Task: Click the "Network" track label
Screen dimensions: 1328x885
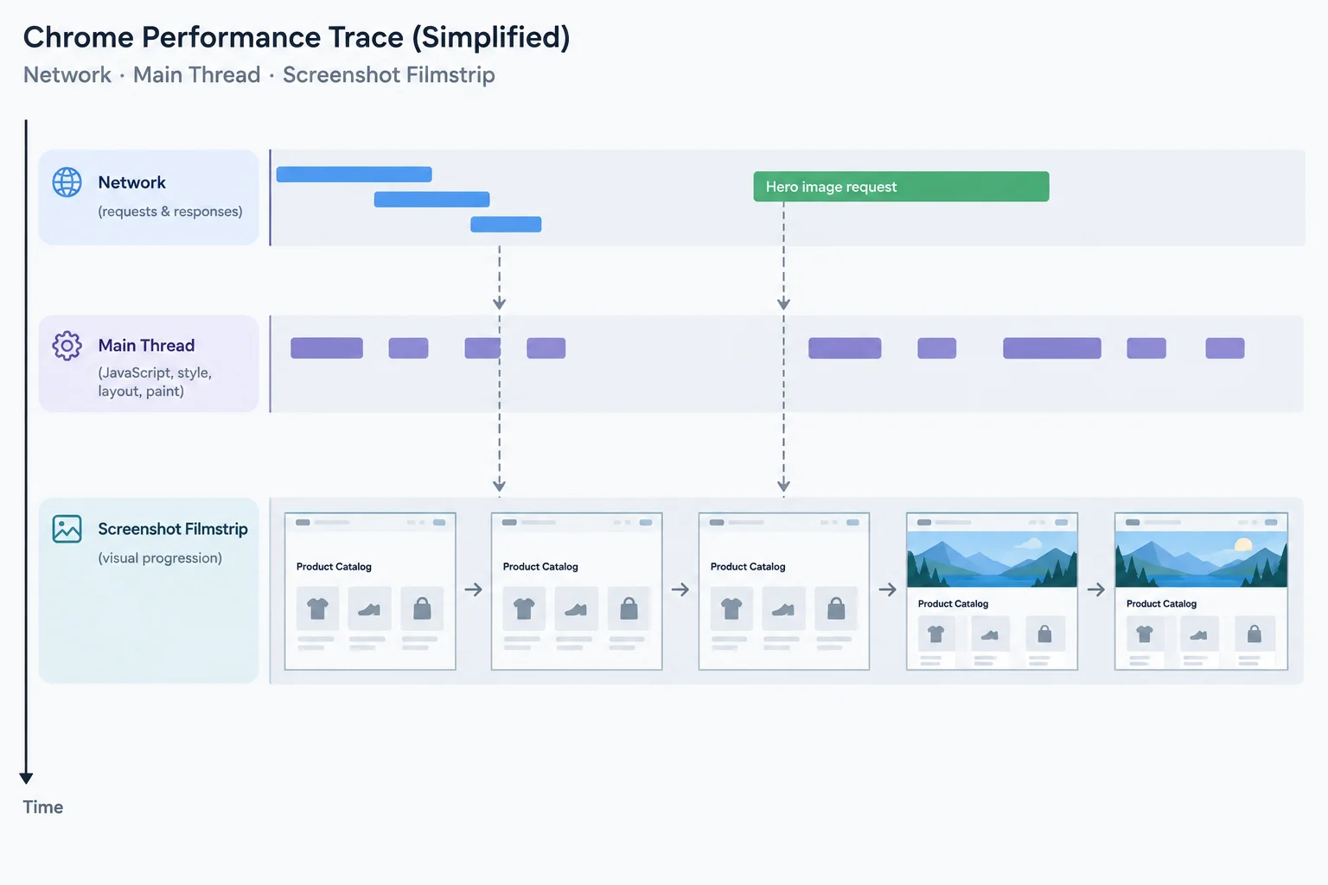Action: (131, 182)
